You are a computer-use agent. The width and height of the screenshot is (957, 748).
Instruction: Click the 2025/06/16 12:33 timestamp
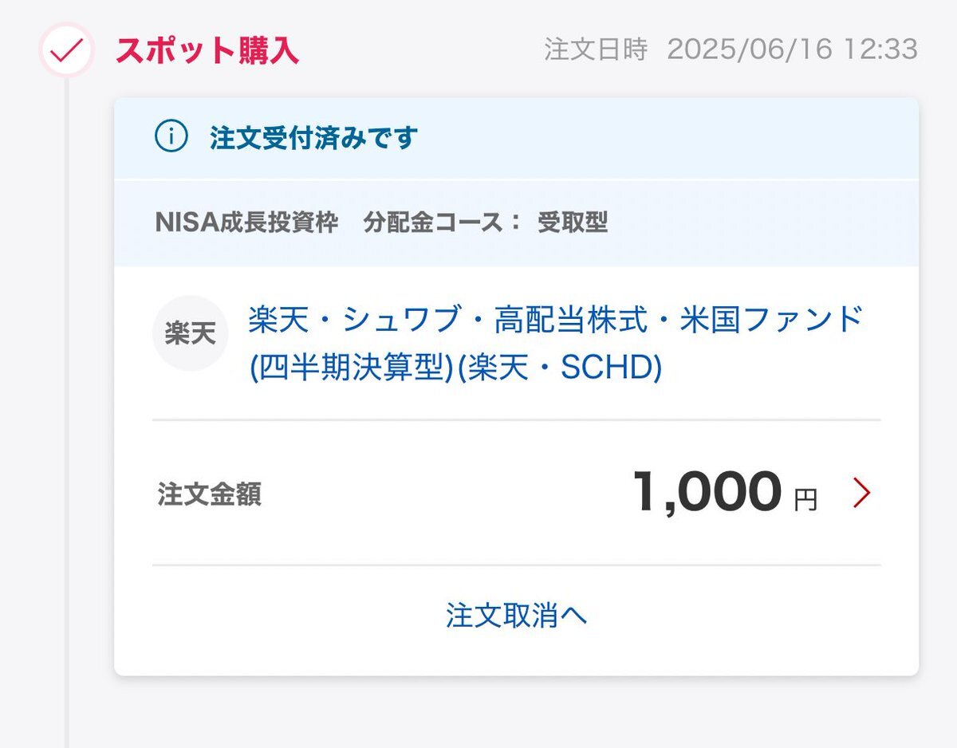click(x=793, y=49)
